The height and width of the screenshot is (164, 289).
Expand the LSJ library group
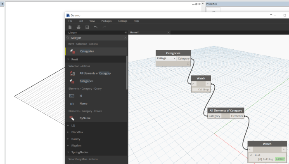coord(68,125)
